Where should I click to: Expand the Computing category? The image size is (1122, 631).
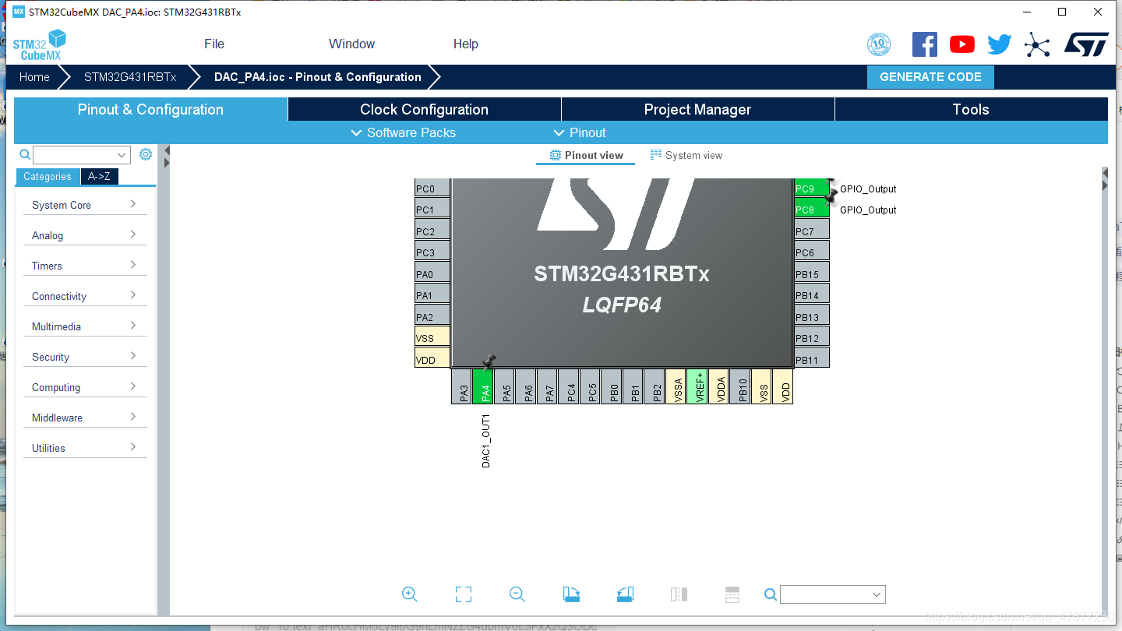tap(85, 387)
